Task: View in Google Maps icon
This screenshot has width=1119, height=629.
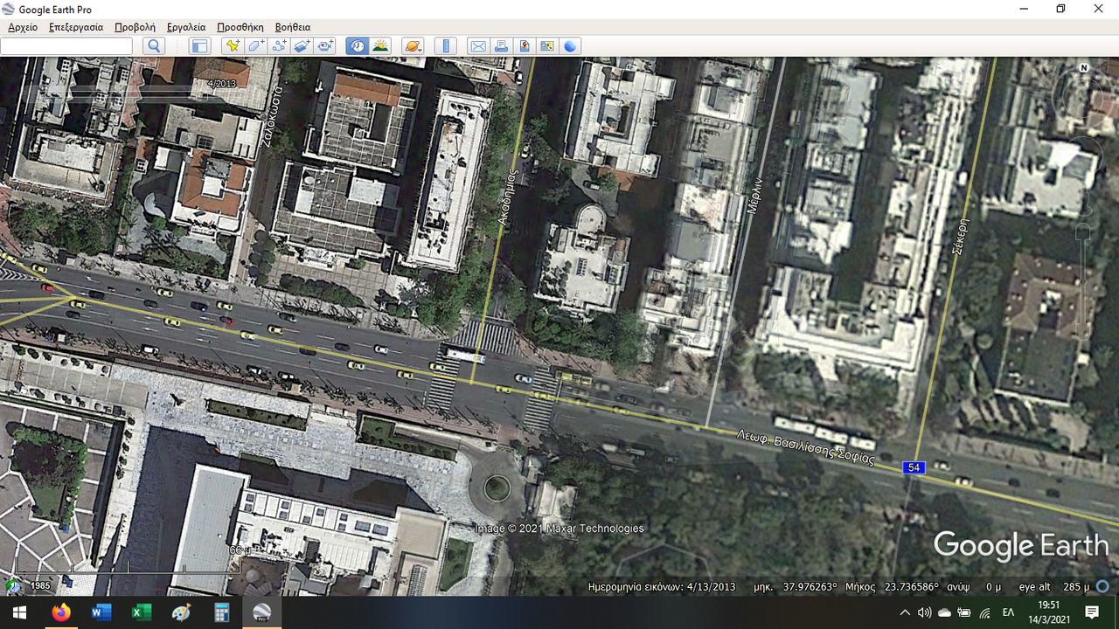Action: click(x=547, y=46)
